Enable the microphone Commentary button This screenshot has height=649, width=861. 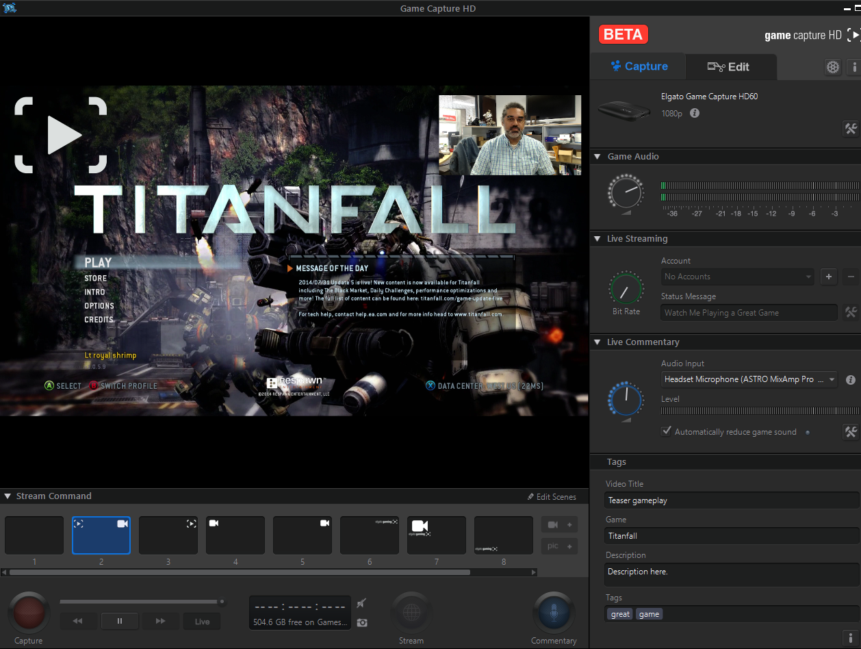[554, 613]
